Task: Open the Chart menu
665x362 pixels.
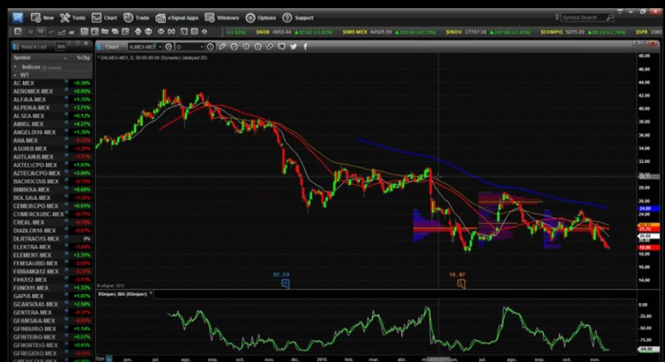Action: click(104, 18)
